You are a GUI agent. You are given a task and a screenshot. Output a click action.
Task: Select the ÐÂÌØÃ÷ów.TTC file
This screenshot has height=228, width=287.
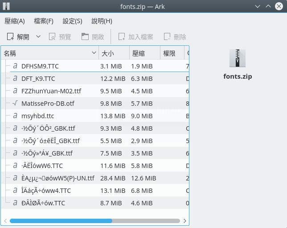[x=43, y=203]
